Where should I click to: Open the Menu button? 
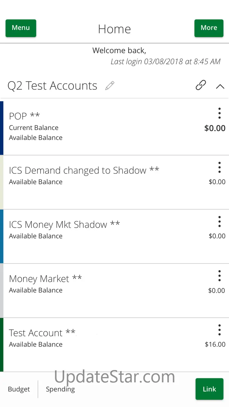21,28
